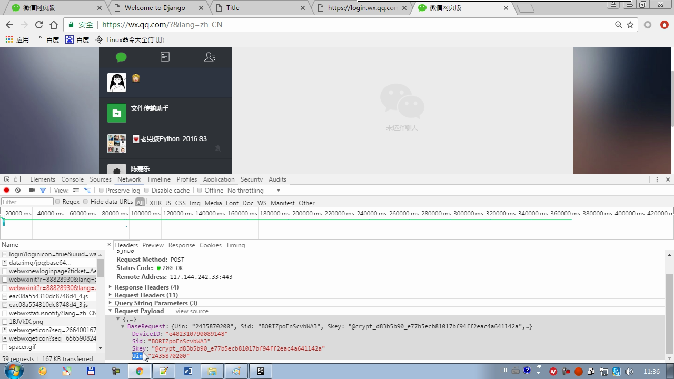674x379 pixels.
Task: Click the request list scroll down arrow
Action: (x=100, y=347)
